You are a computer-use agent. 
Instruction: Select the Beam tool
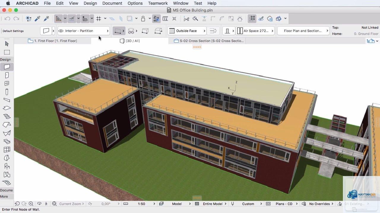click(x=7, y=100)
